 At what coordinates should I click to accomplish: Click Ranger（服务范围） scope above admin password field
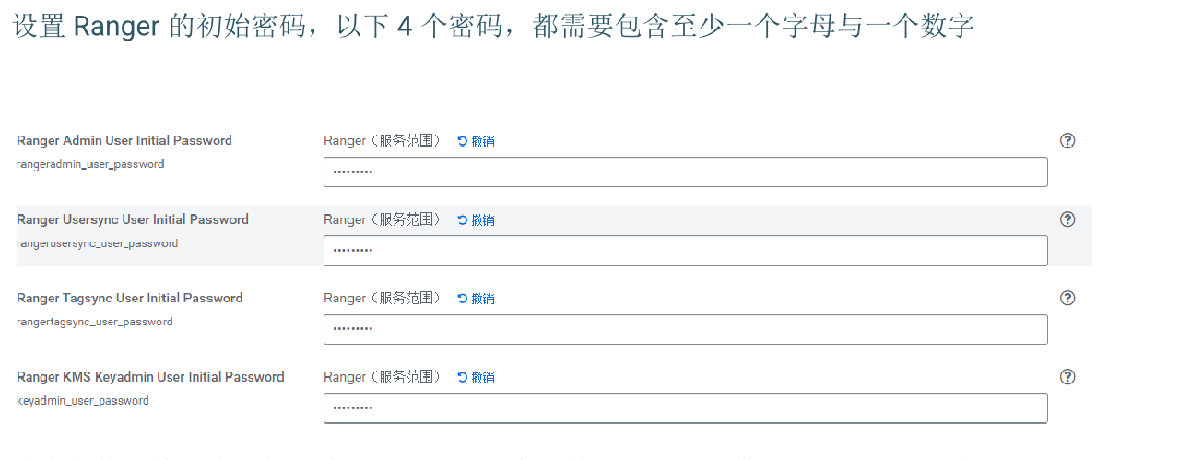pyautogui.click(x=383, y=141)
